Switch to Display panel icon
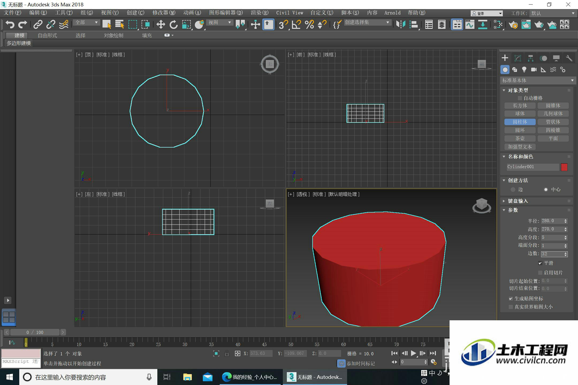Screen dimensions: 578x385 point(556,58)
